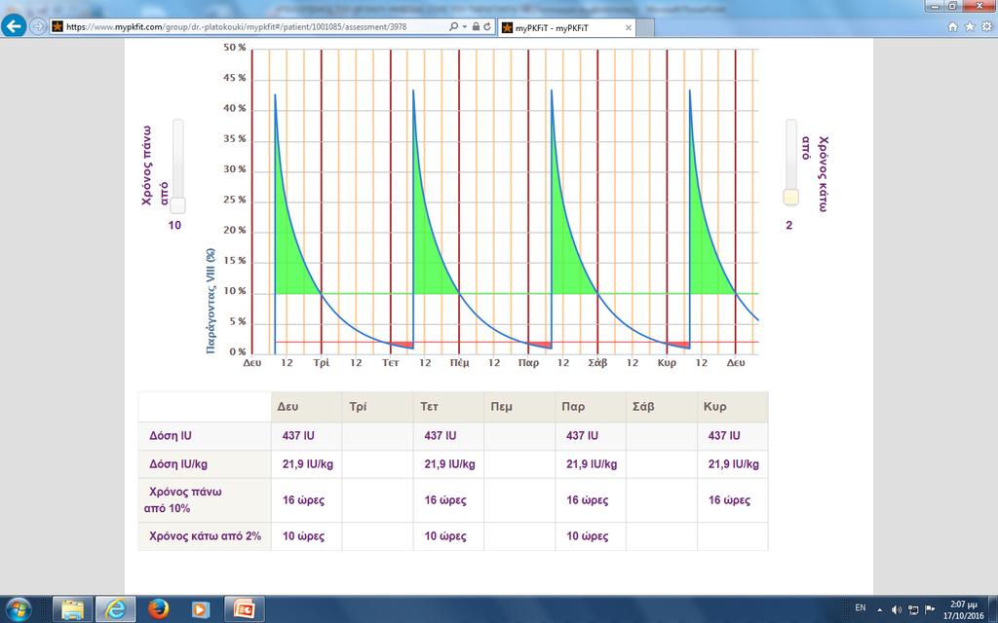This screenshot has height=623, width=998.
Task: Click the '10 ώρες' cell under Παρ
Action: click(x=590, y=536)
